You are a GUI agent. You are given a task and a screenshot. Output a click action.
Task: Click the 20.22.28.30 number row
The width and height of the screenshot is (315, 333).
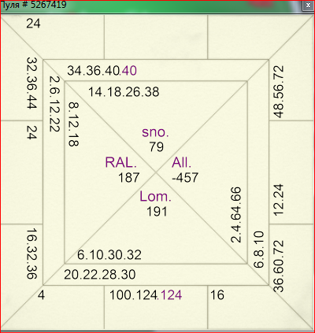tap(100, 275)
